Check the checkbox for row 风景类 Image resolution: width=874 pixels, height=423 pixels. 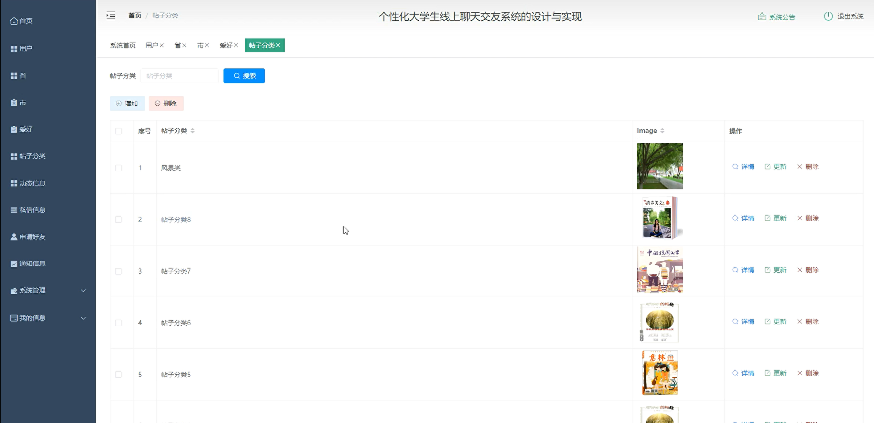point(118,168)
